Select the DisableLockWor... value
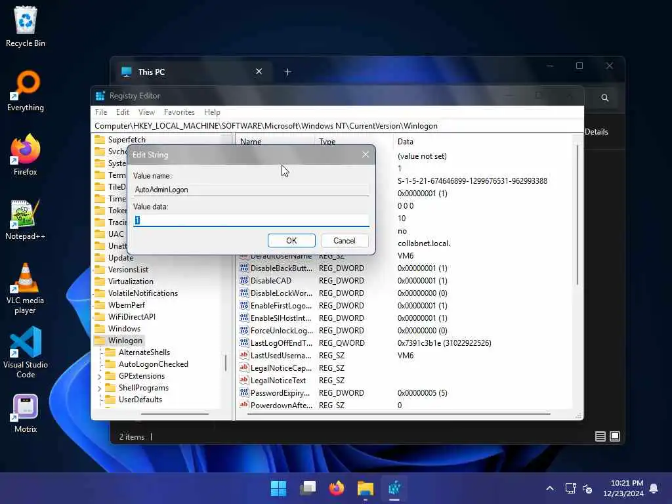 [281, 293]
